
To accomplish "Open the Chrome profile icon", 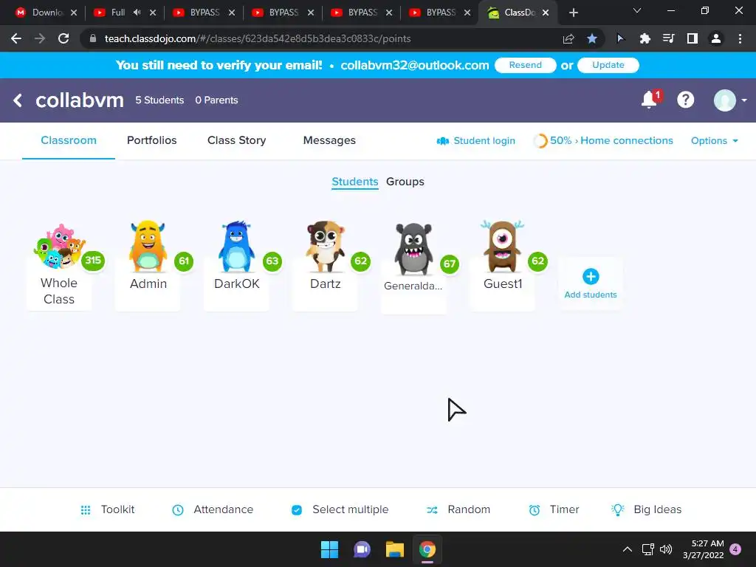I will tap(716, 38).
